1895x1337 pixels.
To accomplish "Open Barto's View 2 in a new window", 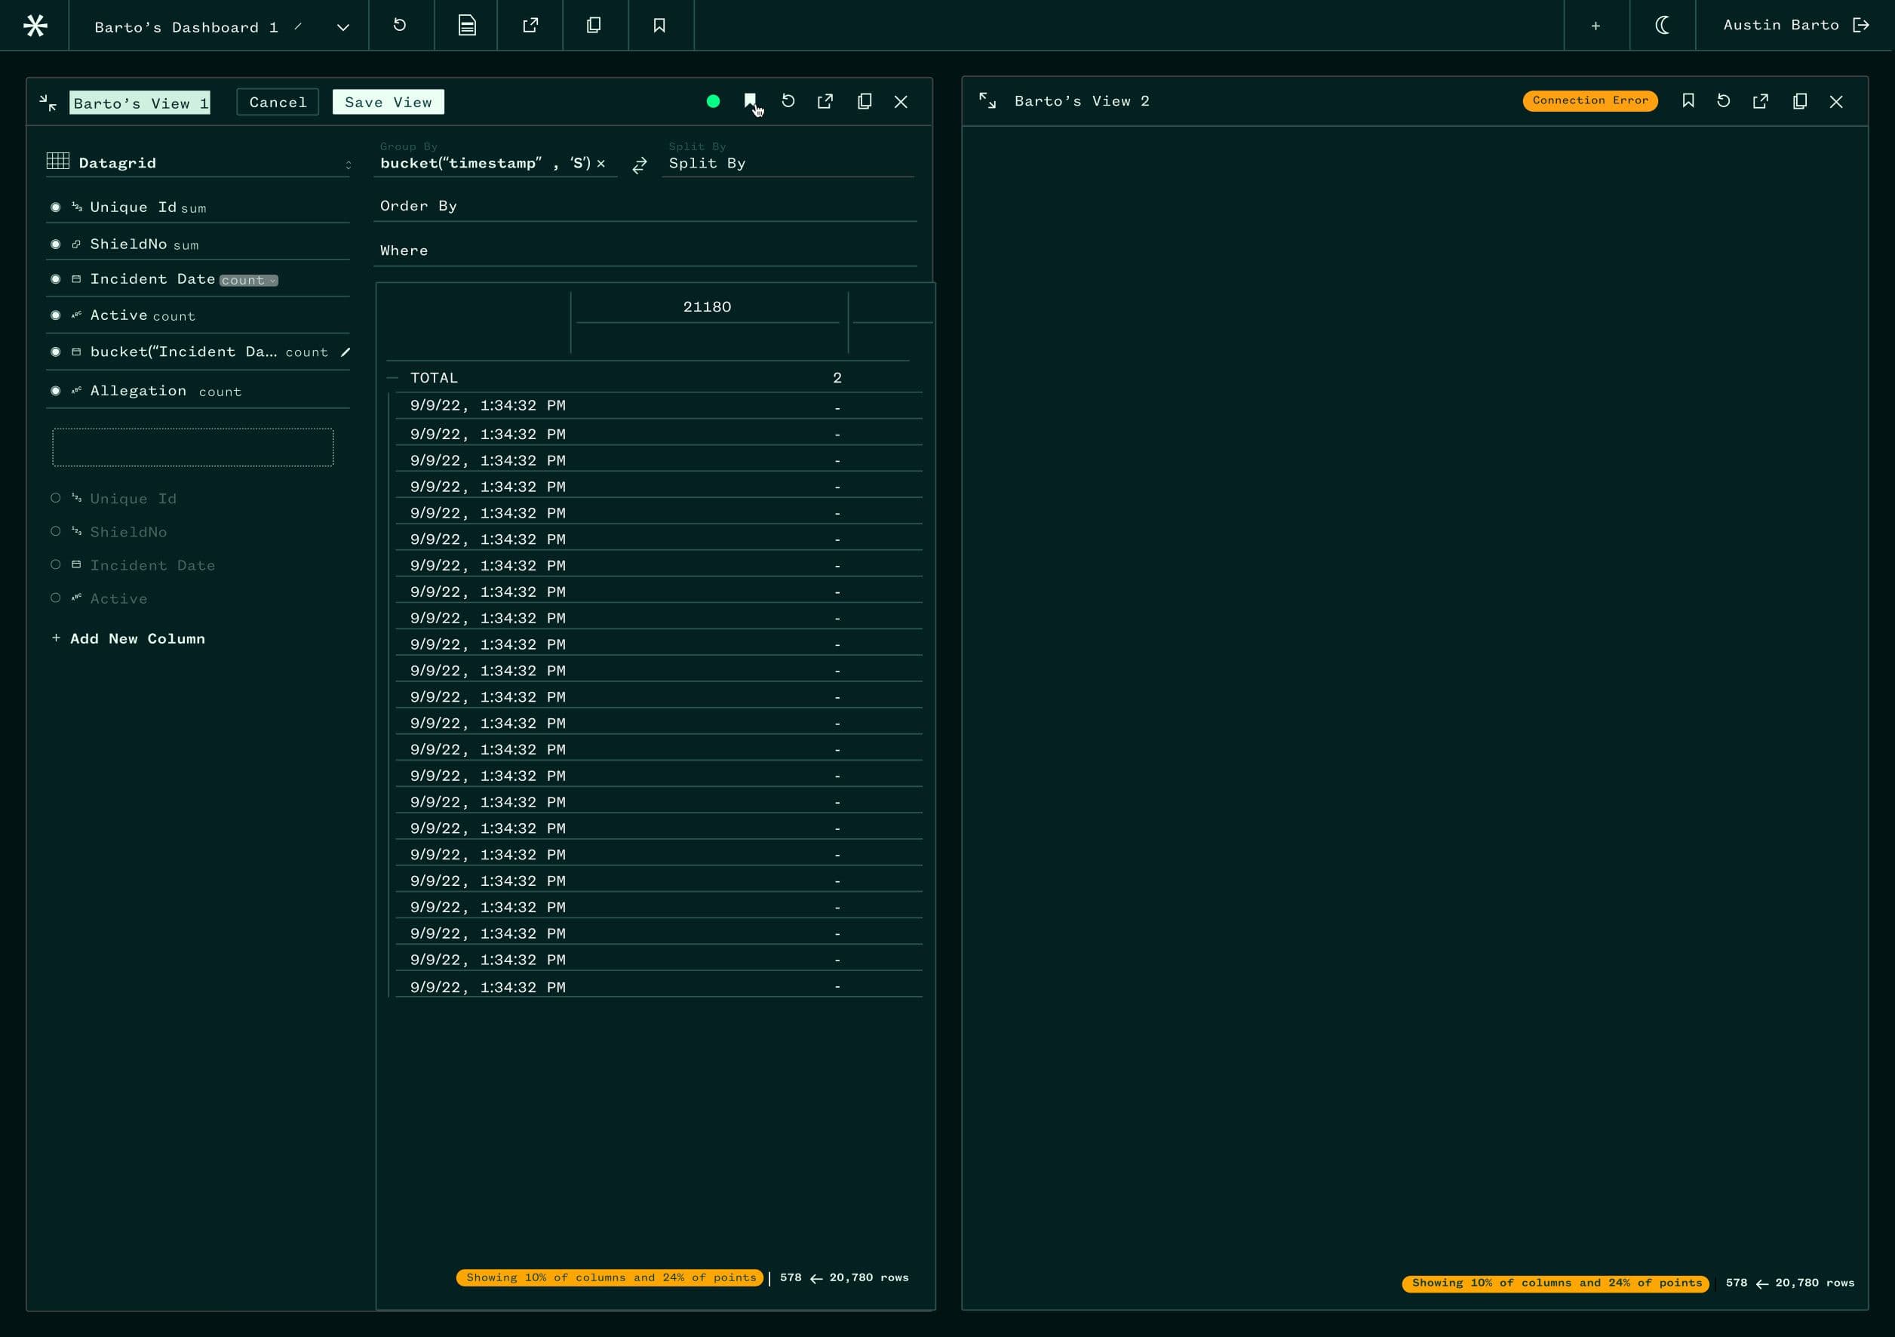I will (1761, 100).
